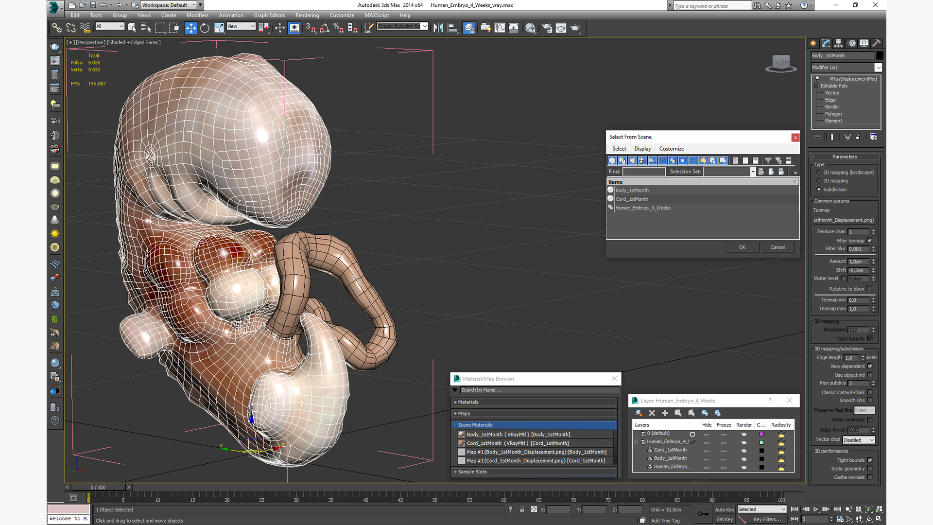Enable the Cache normals checkbox
Screen dimensions: 933x525
pos(869,477)
